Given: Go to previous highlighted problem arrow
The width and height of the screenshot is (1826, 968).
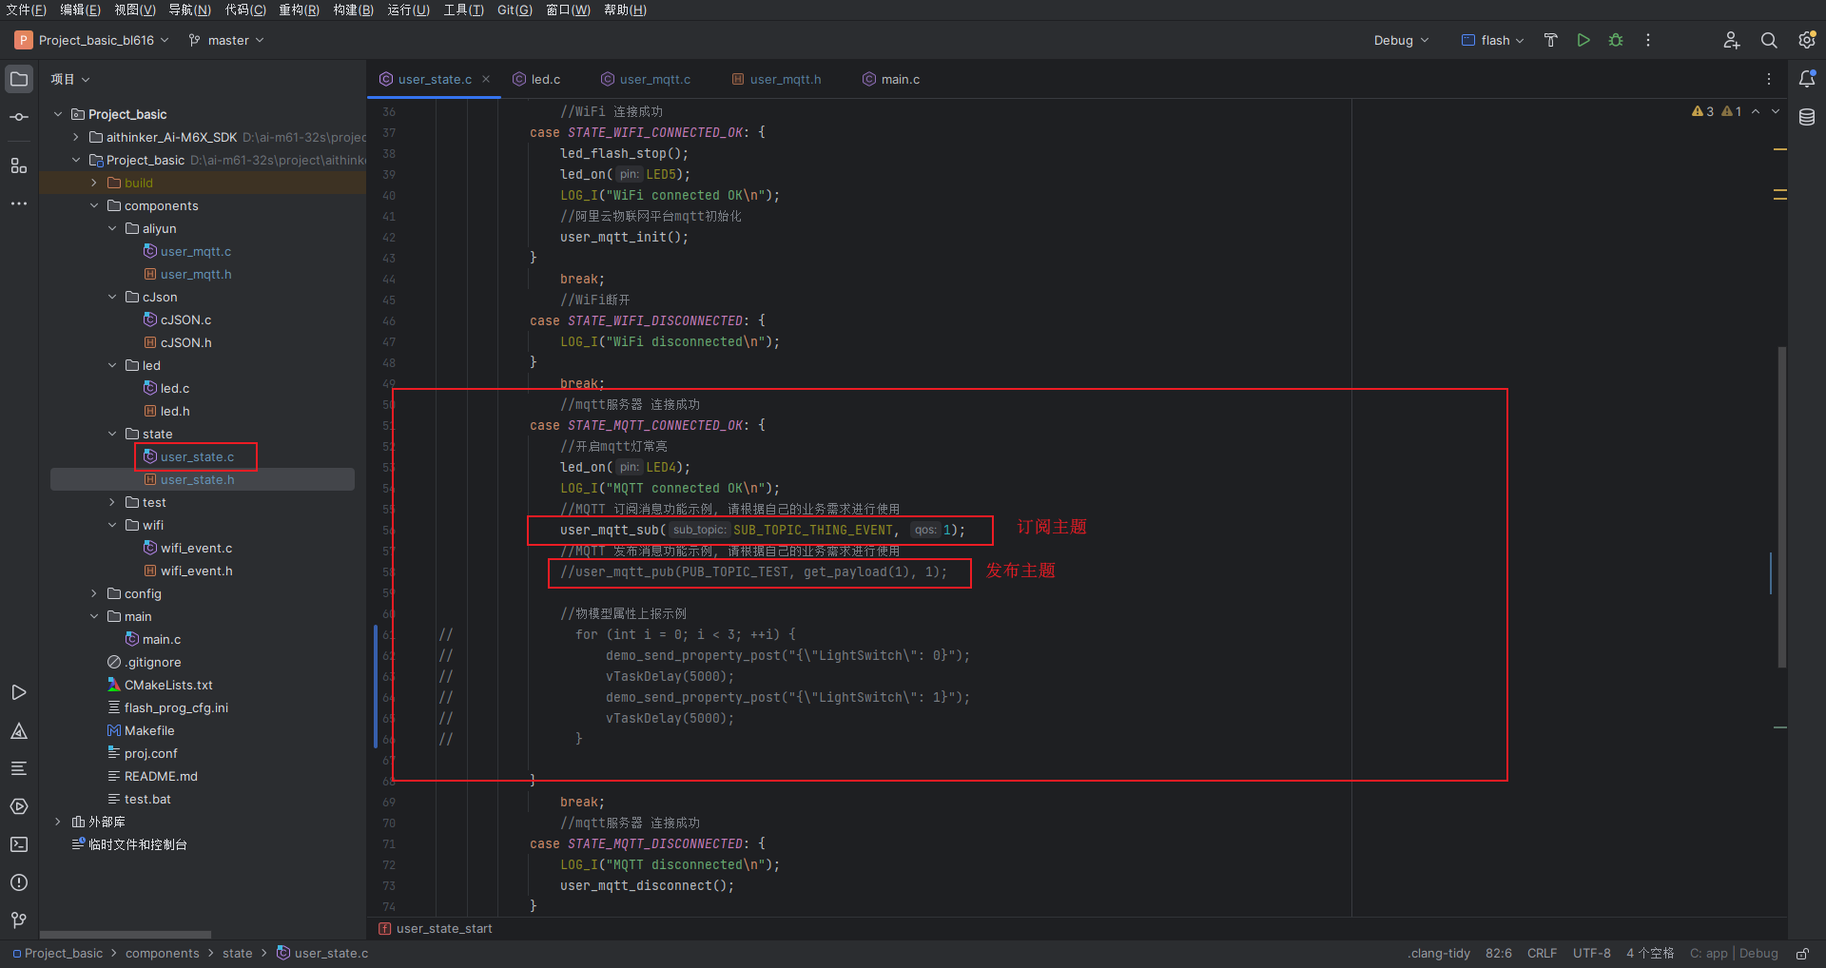Looking at the screenshot, I should (x=1756, y=111).
